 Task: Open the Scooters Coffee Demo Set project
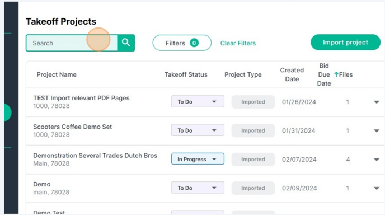(x=72, y=127)
